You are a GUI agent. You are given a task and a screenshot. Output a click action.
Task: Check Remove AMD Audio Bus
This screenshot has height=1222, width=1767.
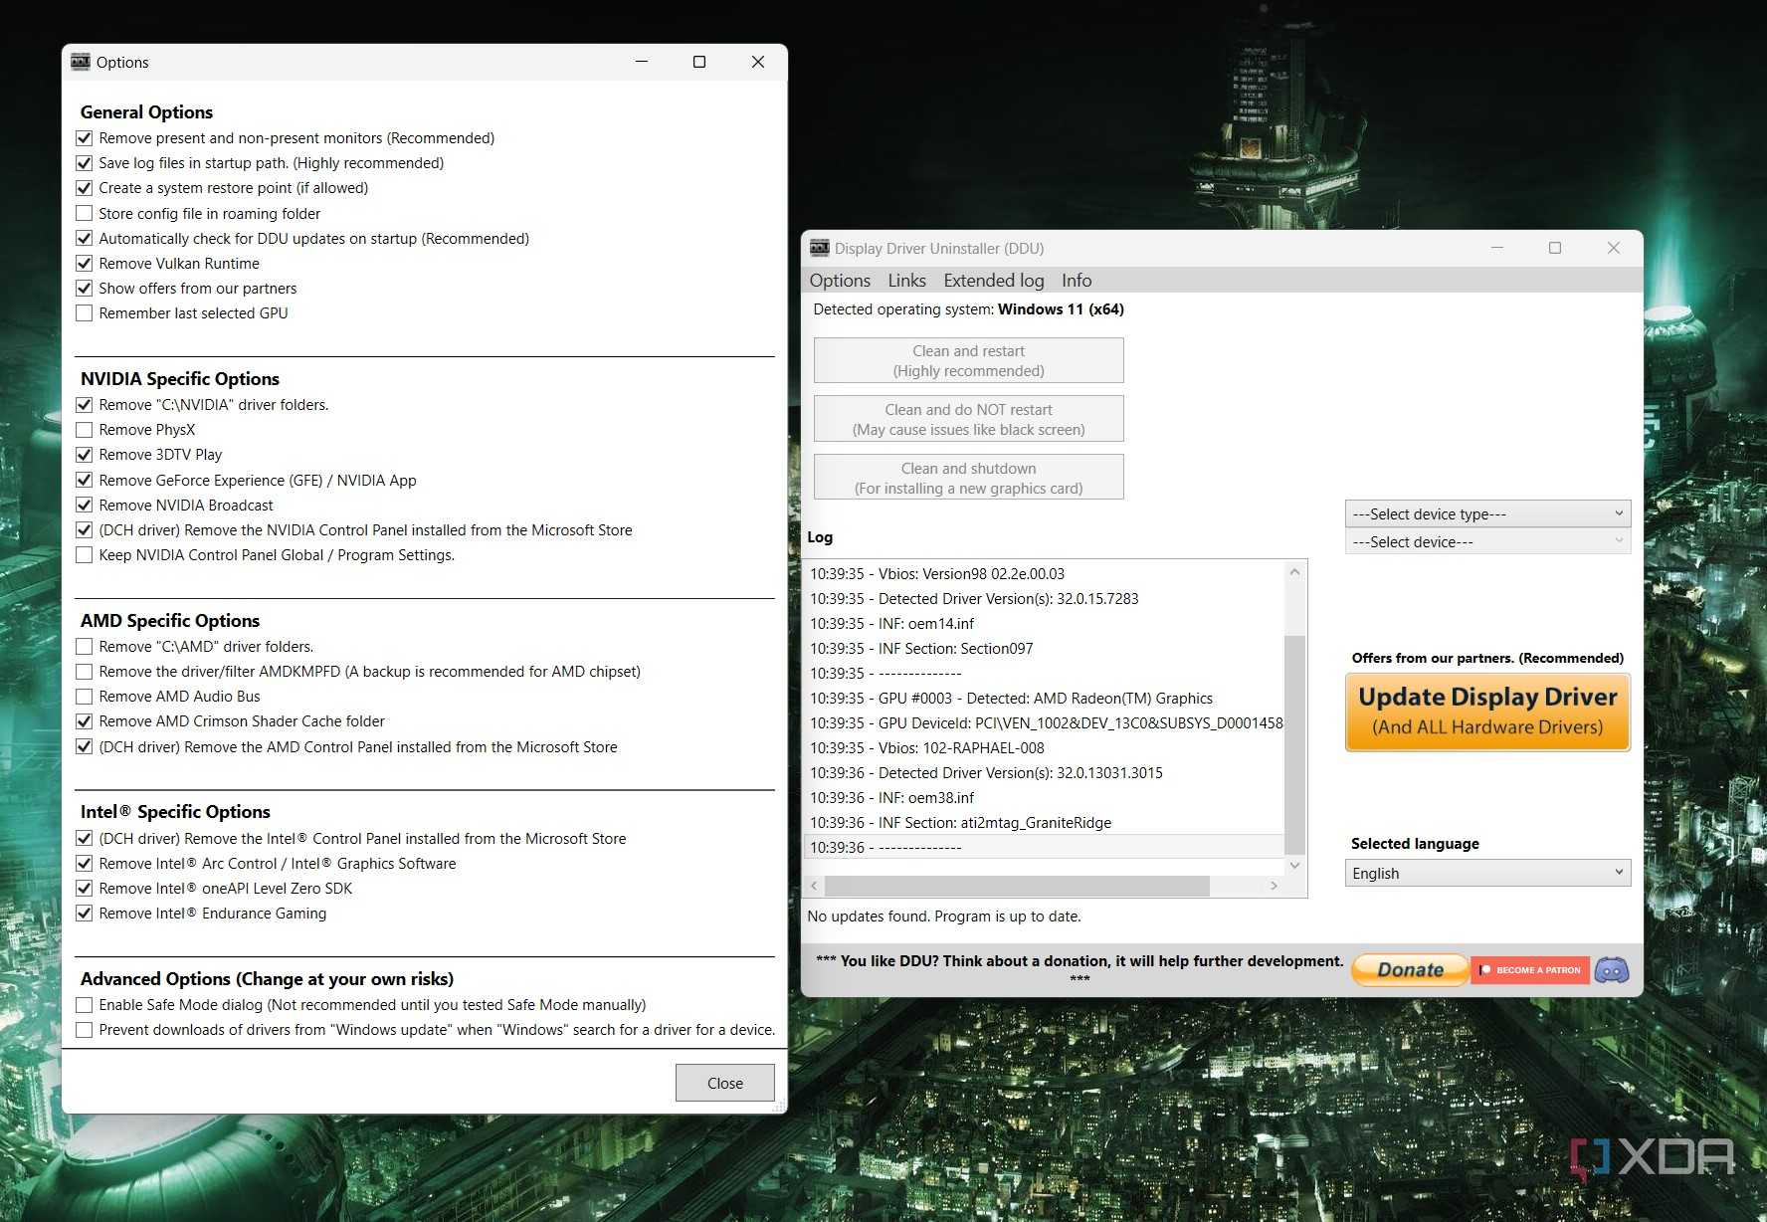(85, 697)
